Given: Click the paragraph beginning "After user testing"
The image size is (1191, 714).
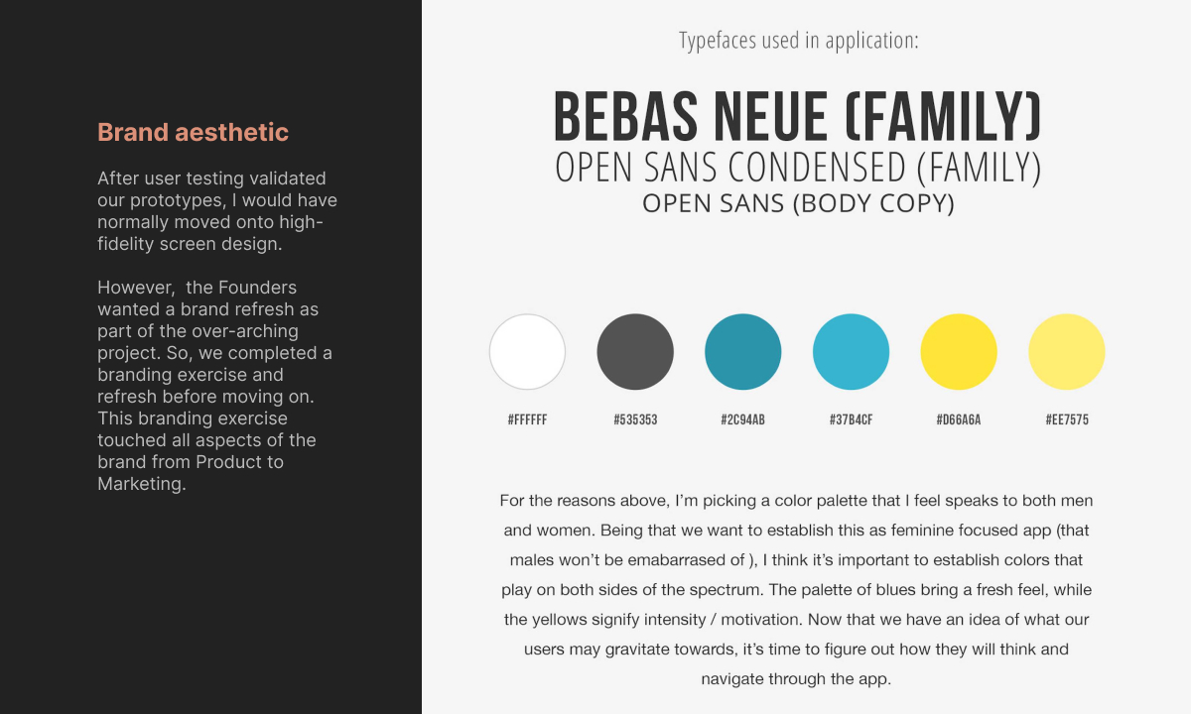Looking at the screenshot, I should click(216, 211).
